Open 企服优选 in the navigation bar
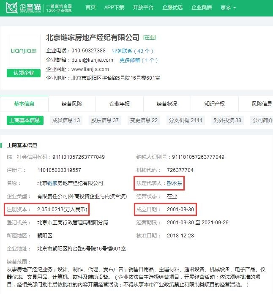The height and width of the screenshot is (294, 273). tap(172, 8)
